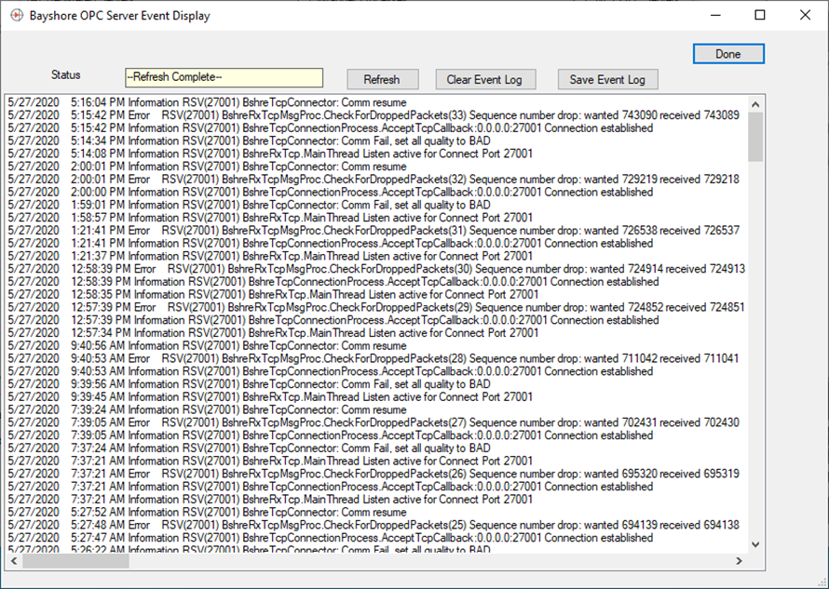Refresh the event log

click(x=382, y=80)
